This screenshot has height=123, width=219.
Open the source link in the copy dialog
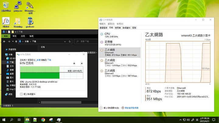click(x=38, y=60)
